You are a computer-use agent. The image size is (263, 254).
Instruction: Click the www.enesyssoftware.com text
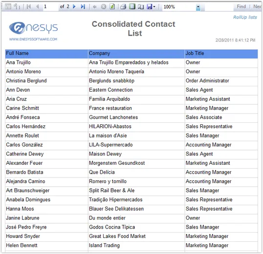(x=33, y=39)
